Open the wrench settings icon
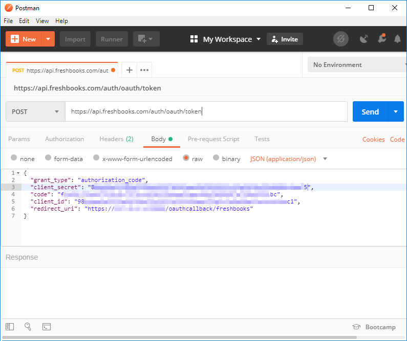The width and height of the screenshot is (407, 341). tap(382, 38)
